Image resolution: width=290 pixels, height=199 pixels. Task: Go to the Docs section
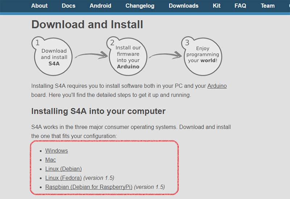pyautogui.click(x=69, y=6)
